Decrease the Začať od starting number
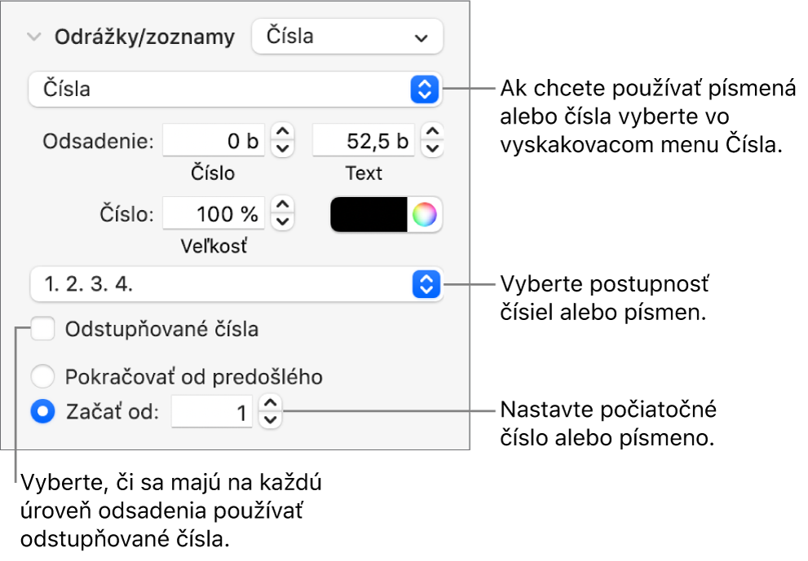 [x=271, y=420]
